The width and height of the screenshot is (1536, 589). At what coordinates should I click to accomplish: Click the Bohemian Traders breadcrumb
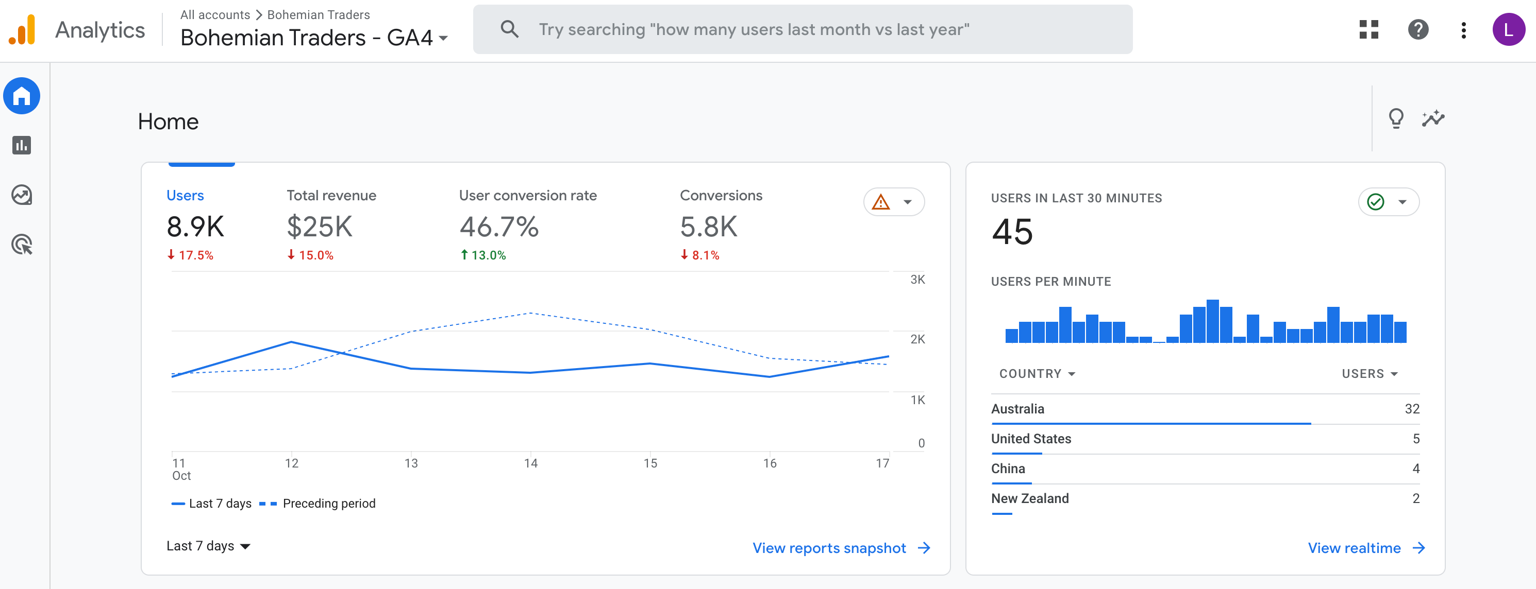point(319,14)
